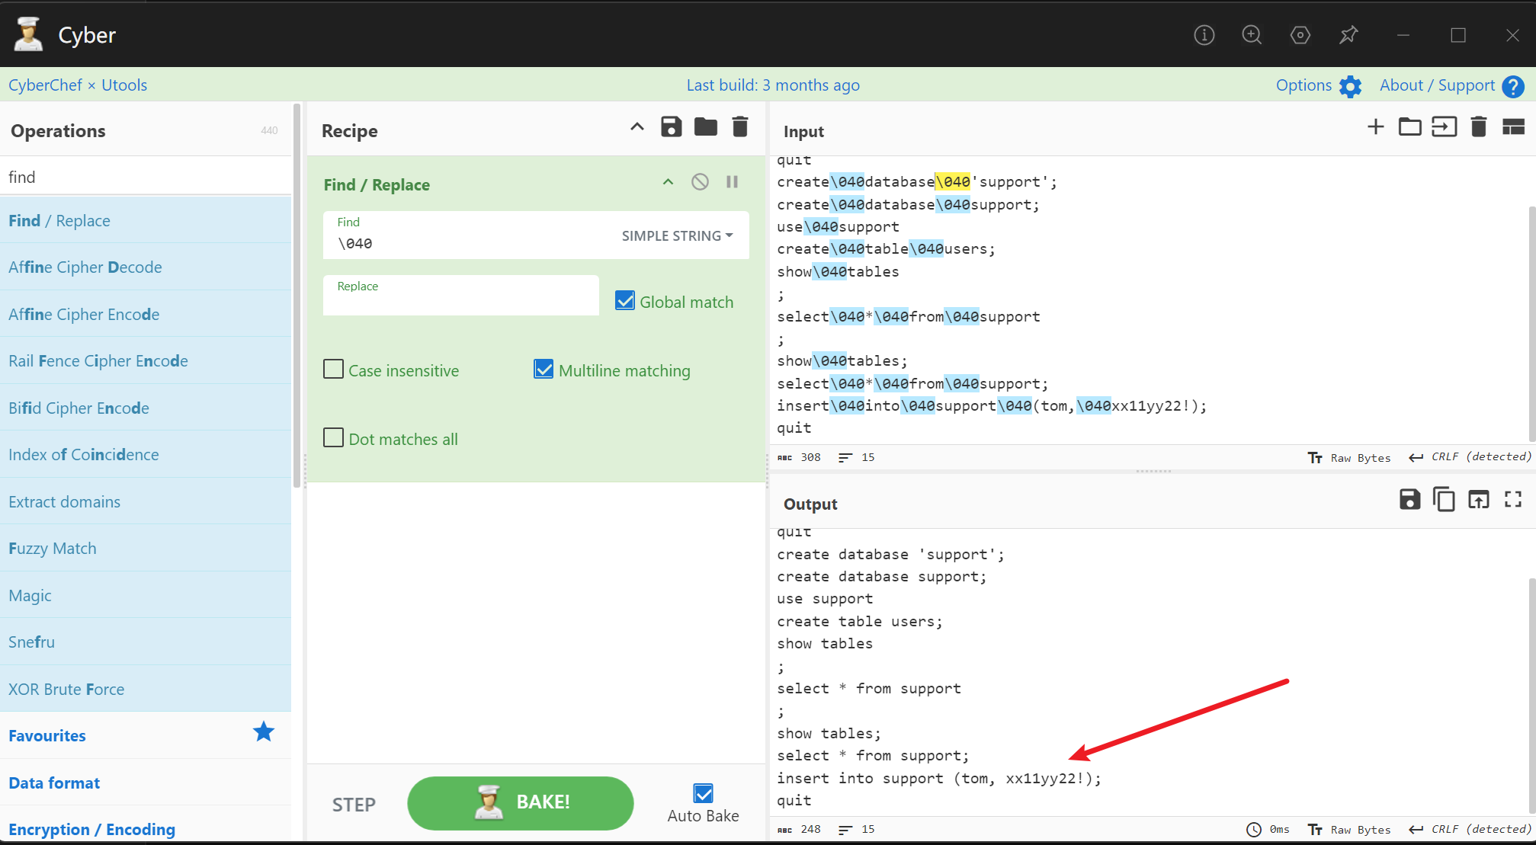Maximise the output pane
The width and height of the screenshot is (1536, 845).
[x=1512, y=500]
